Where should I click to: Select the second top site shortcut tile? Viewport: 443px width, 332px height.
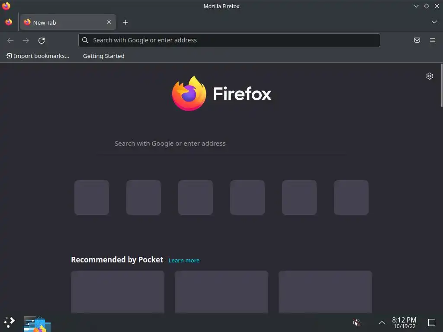[x=144, y=198]
